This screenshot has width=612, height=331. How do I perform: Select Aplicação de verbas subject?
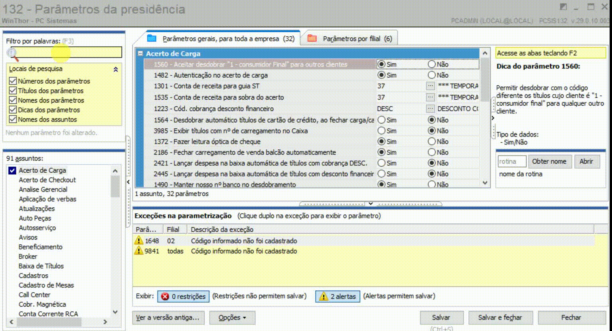tap(47, 199)
